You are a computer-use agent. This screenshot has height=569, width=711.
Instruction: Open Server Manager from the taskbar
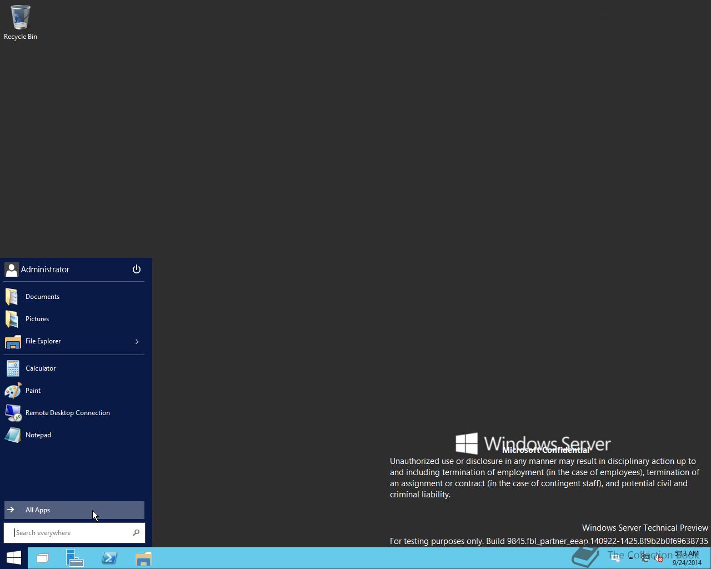click(75, 558)
